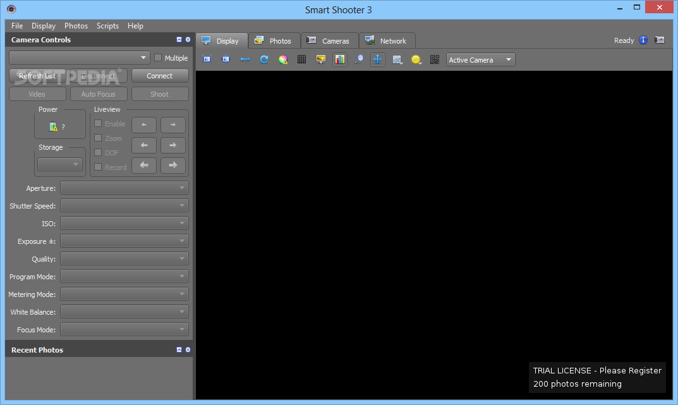Click the Disconnect button

[x=98, y=76]
